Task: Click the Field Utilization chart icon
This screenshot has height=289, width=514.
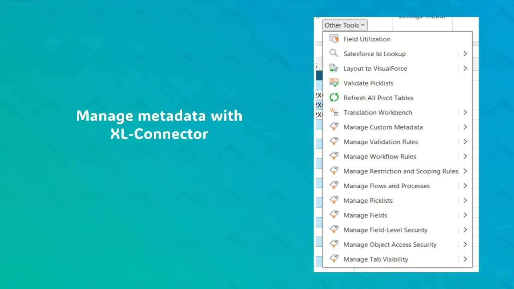Action: pyautogui.click(x=334, y=39)
